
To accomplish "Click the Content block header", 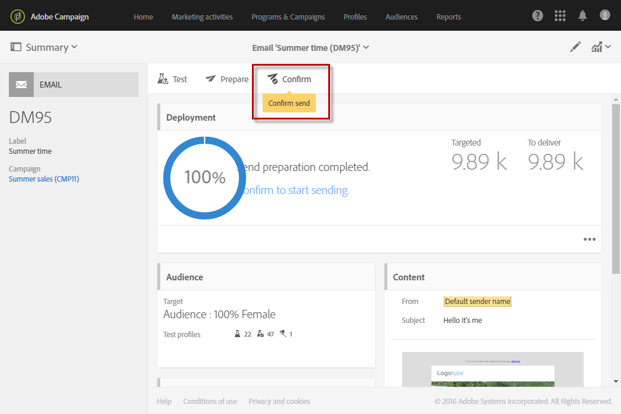I will [493, 277].
